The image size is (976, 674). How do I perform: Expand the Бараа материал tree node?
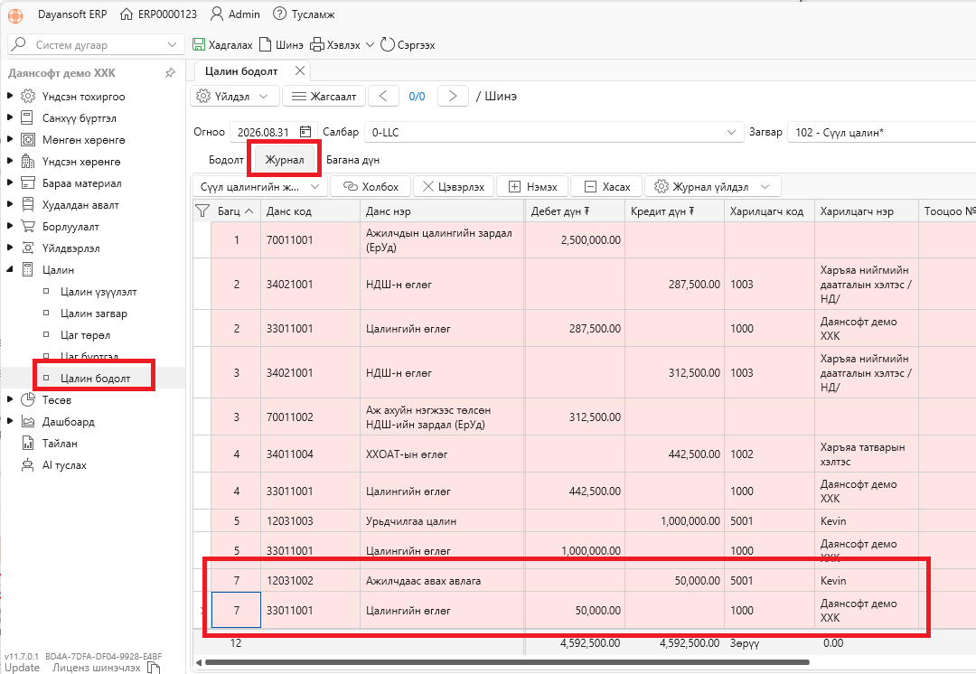click(10, 183)
